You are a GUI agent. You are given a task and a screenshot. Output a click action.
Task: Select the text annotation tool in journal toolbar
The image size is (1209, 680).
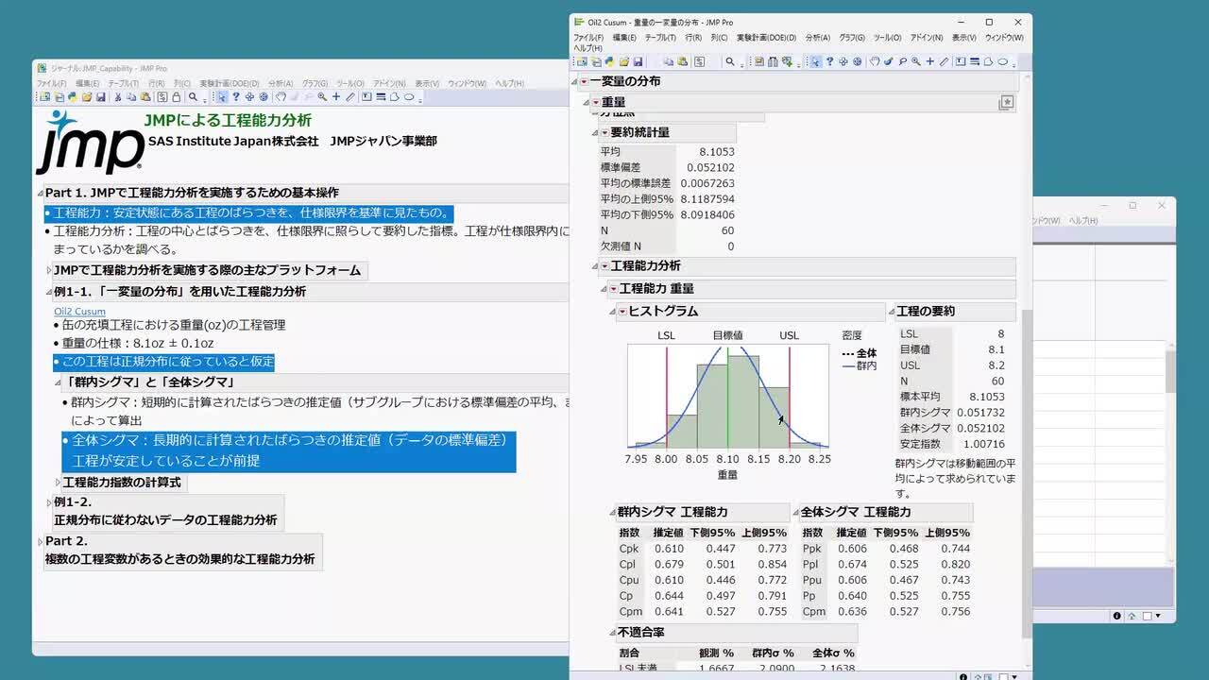pyautogui.click(x=366, y=96)
